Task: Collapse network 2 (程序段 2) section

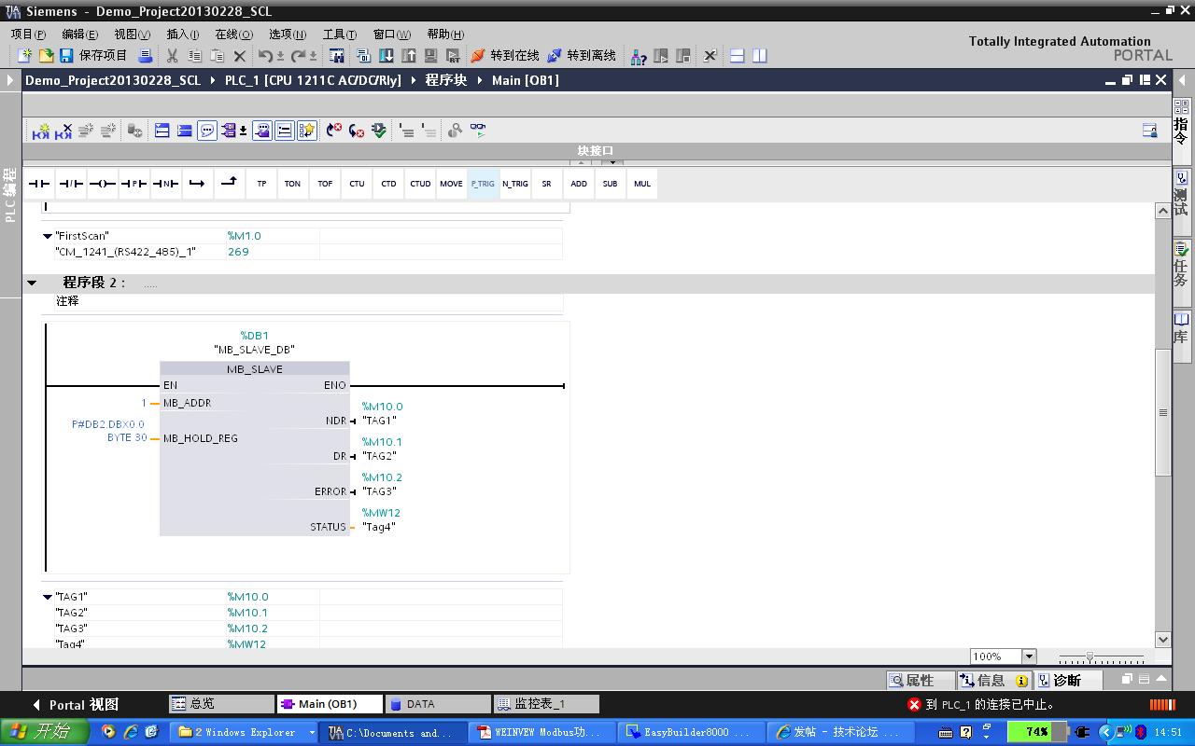Action: click(x=32, y=283)
